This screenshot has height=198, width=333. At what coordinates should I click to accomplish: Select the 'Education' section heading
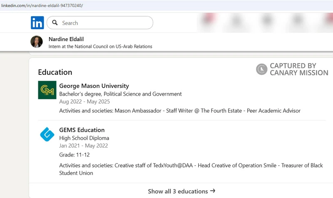click(x=55, y=72)
